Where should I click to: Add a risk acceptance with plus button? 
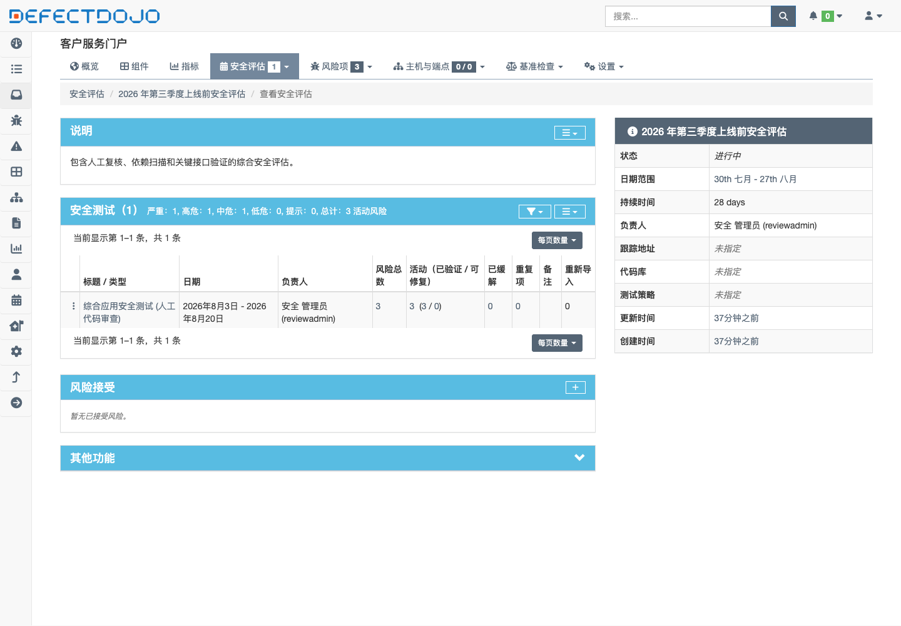[576, 387]
